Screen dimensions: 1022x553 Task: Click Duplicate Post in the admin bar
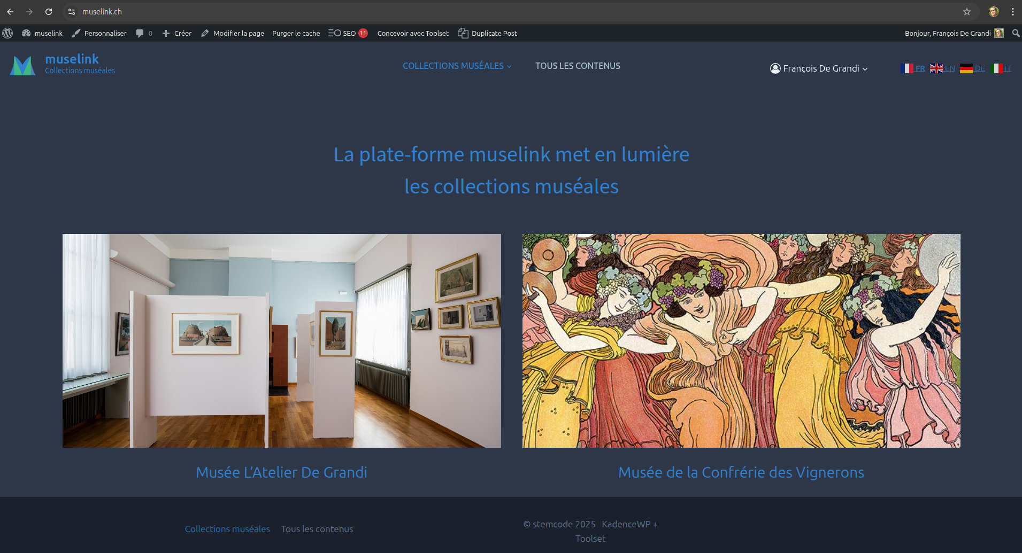[488, 33]
